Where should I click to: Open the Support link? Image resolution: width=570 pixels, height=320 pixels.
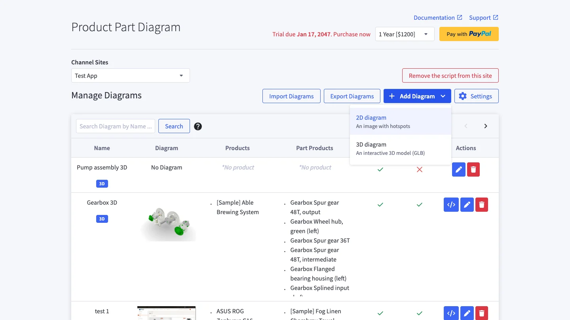484,17
